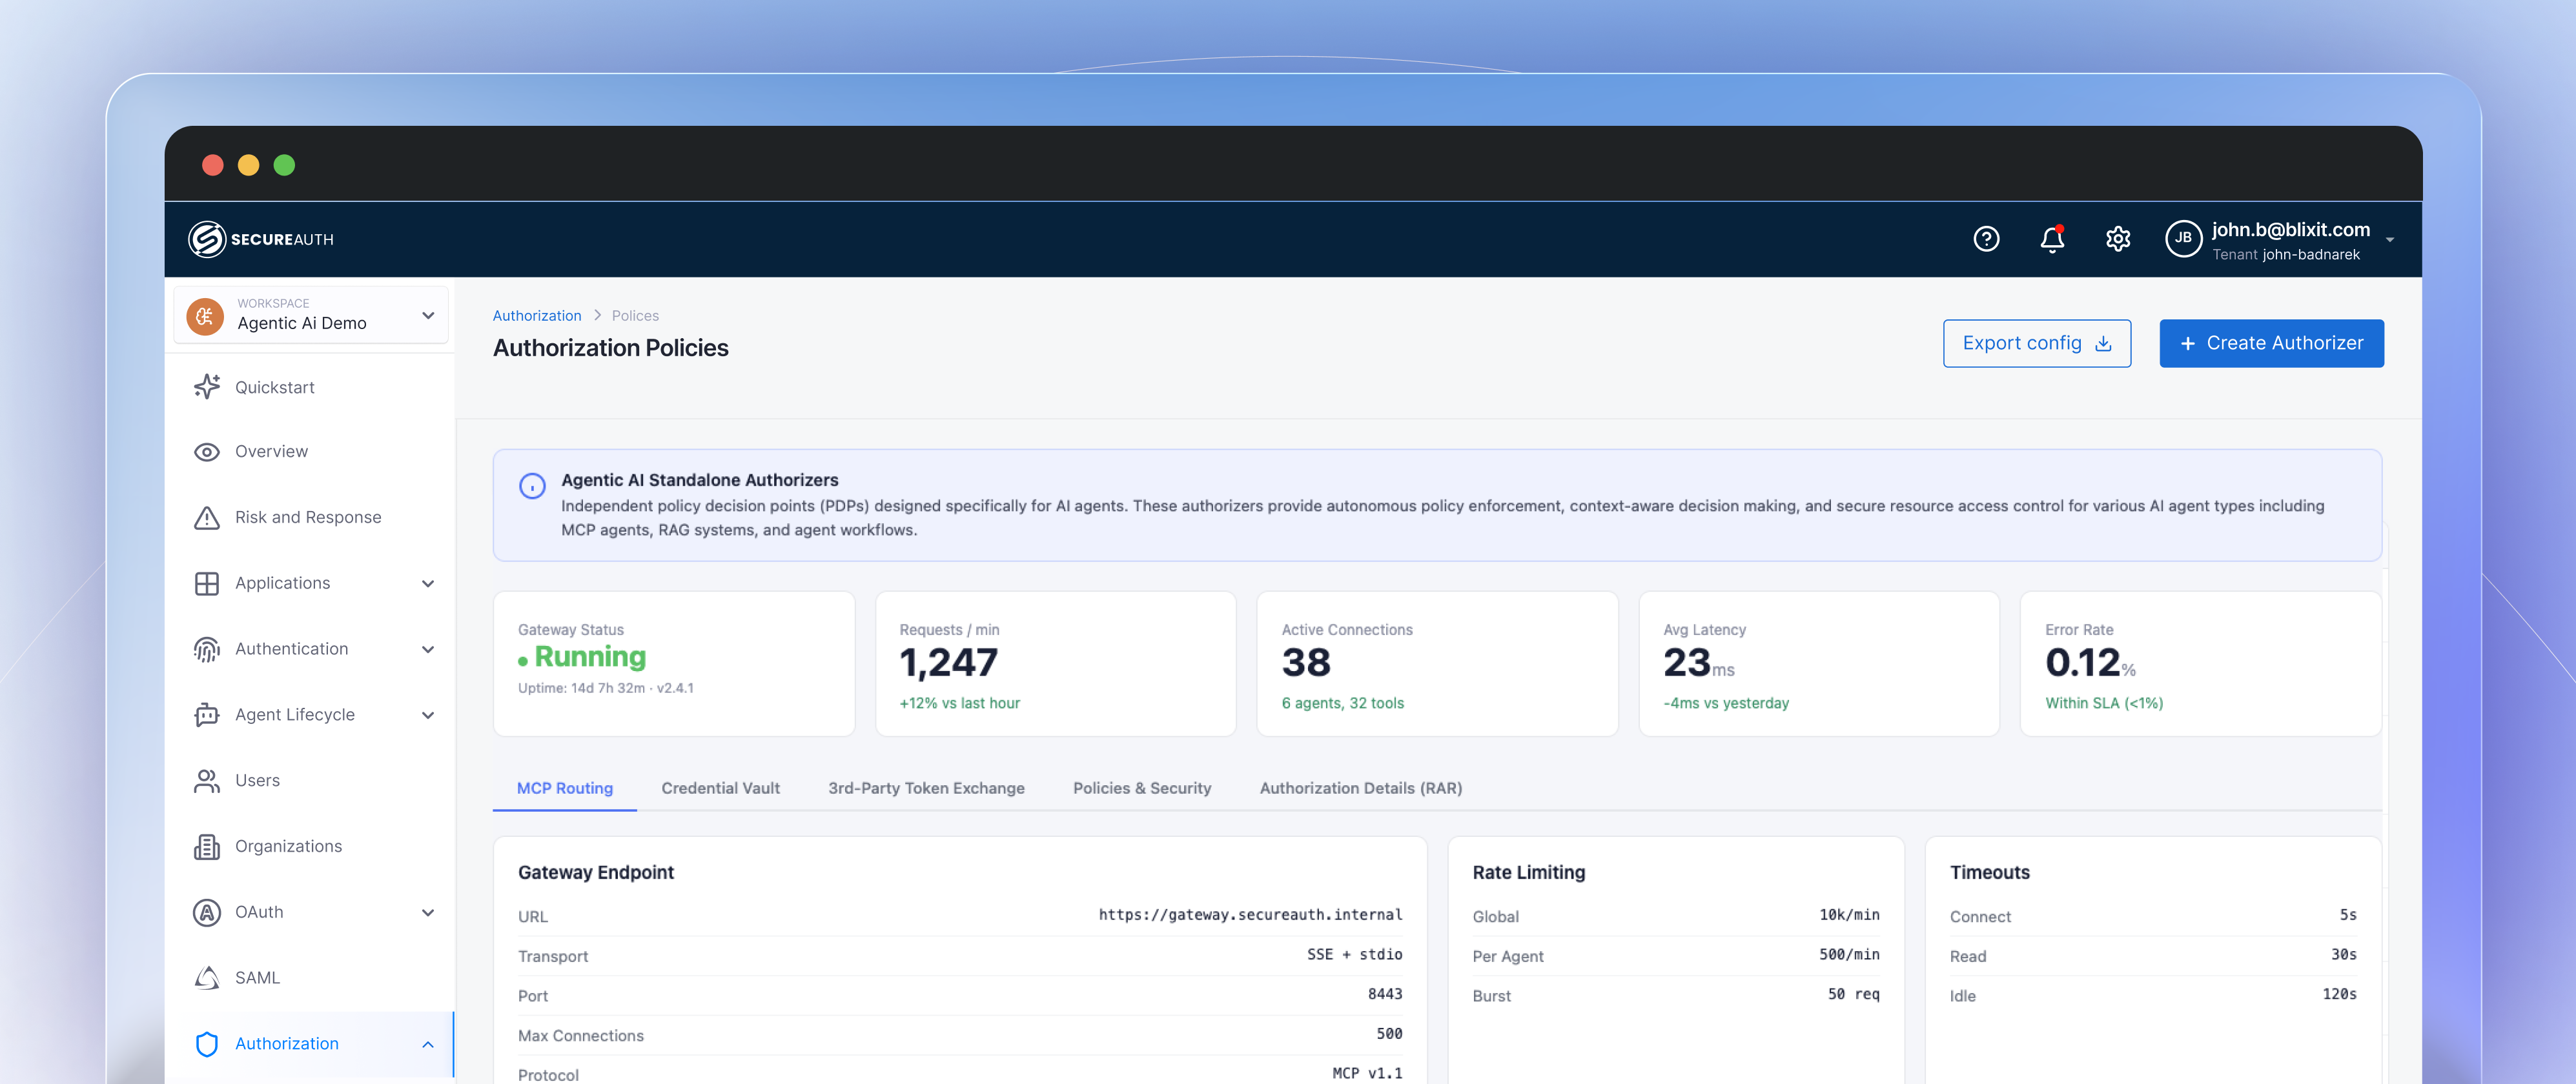Click the Authorization shield icon
Viewport: 2576px width, 1084px height.
206,1044
